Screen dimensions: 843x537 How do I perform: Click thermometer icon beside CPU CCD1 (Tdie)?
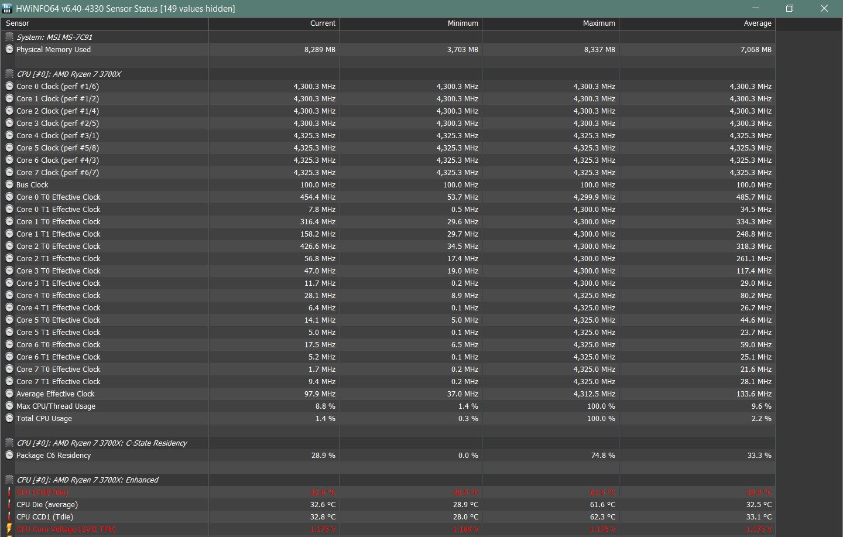pyautogui.click(x=9, y=517)
